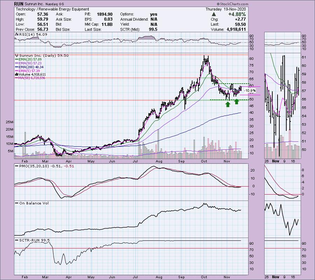
Task: Click the 61 price label on zoom panel
Action: [x=304, y=57]
